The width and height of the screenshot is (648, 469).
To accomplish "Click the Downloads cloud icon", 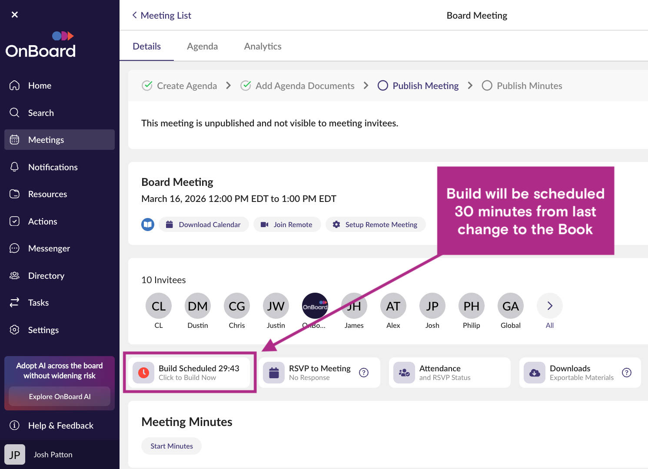I will click(535, 373).
